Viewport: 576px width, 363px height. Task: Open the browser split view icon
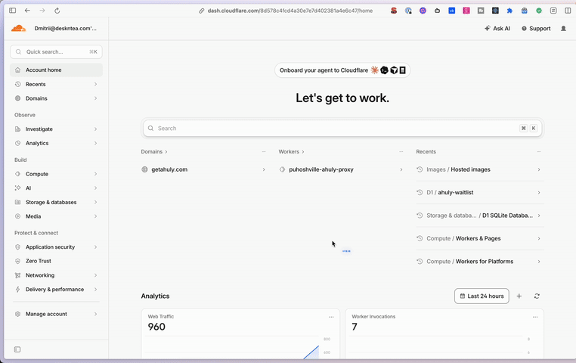coord(568,11)
